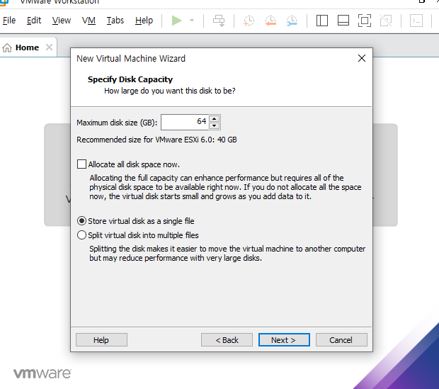This screenshot has height=389, width=439.
Task: Open the File menu
Action: click(x=9, y=21)
